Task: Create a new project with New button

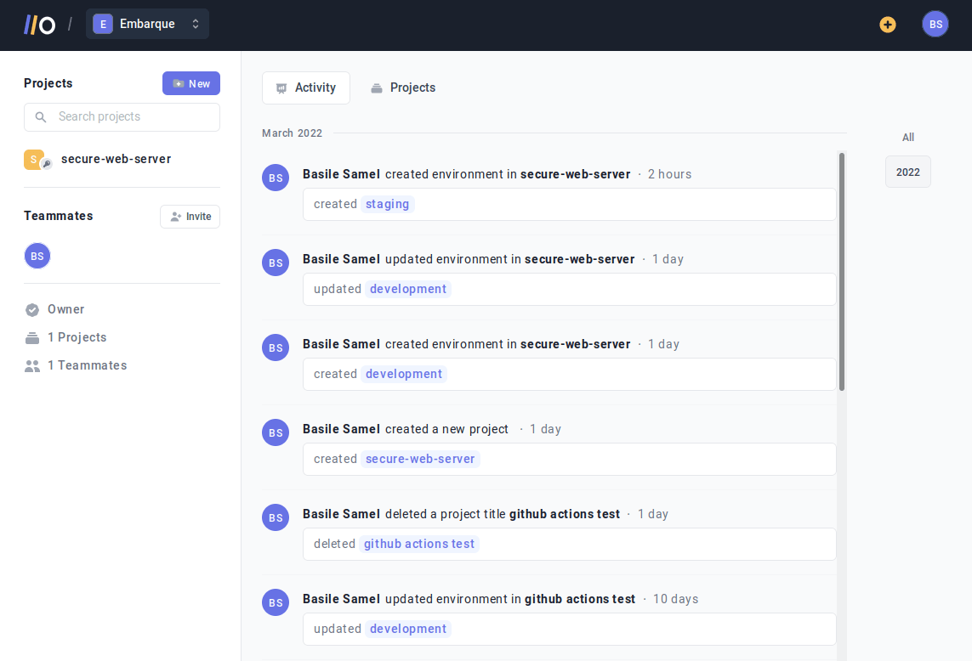Action: pyautogui.click(x=191, y=83)
